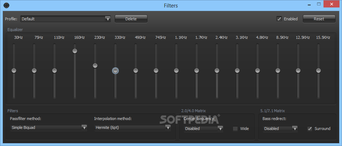Click the 4.8KHz equalizer slider handle
Image resolution: width=342 pixels, height=146 pixels.
(258, 71)
